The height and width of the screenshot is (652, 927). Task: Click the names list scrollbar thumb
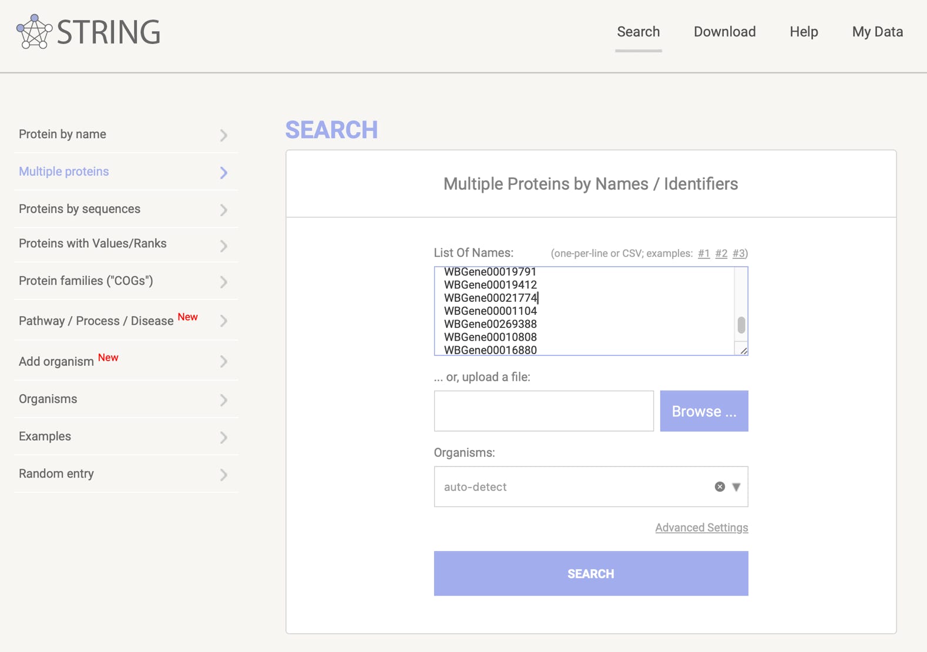click(741, 324)
